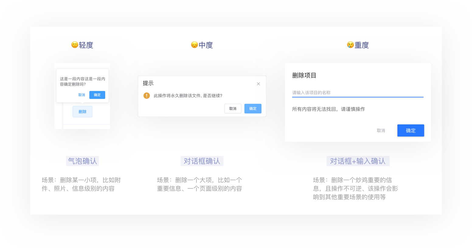Click 确定 in the bubble popover

pyautogui.click(x=97, y=95)
